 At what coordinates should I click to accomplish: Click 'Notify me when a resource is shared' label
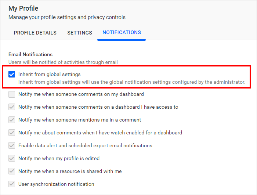70,171
